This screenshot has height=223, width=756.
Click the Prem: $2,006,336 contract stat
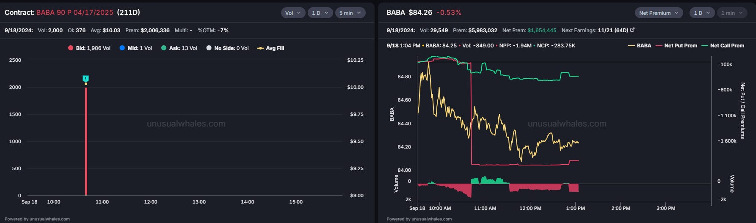pos(147,30)
